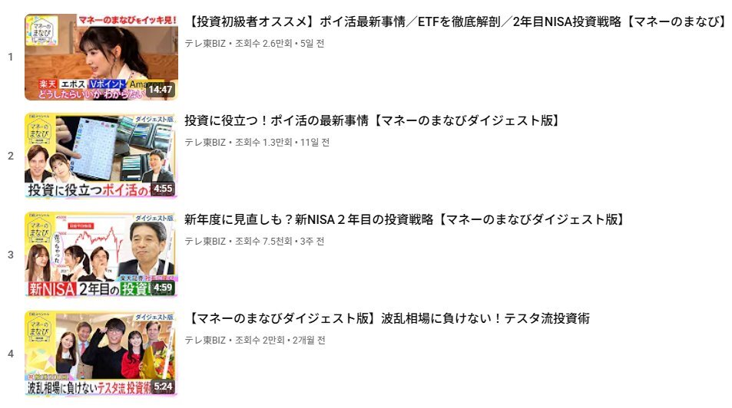Click the title 新年度に見直しも？新NISA２年目の投資戦略
This screenshot has width=732, height=408.
[405, 219]
